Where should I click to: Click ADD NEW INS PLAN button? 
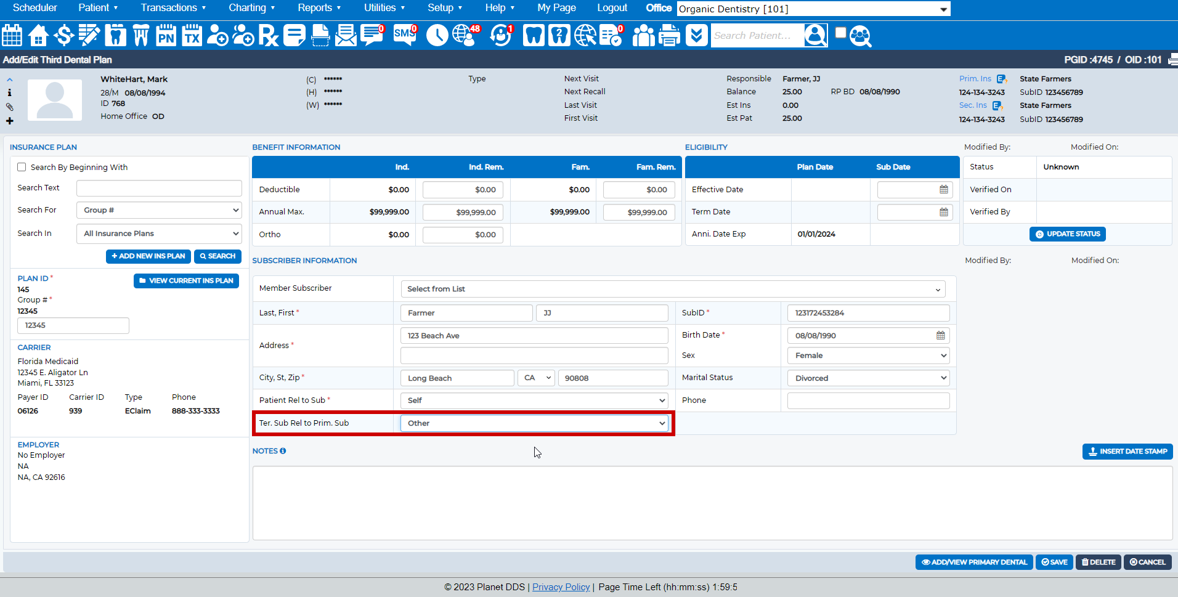coord(148,256)
